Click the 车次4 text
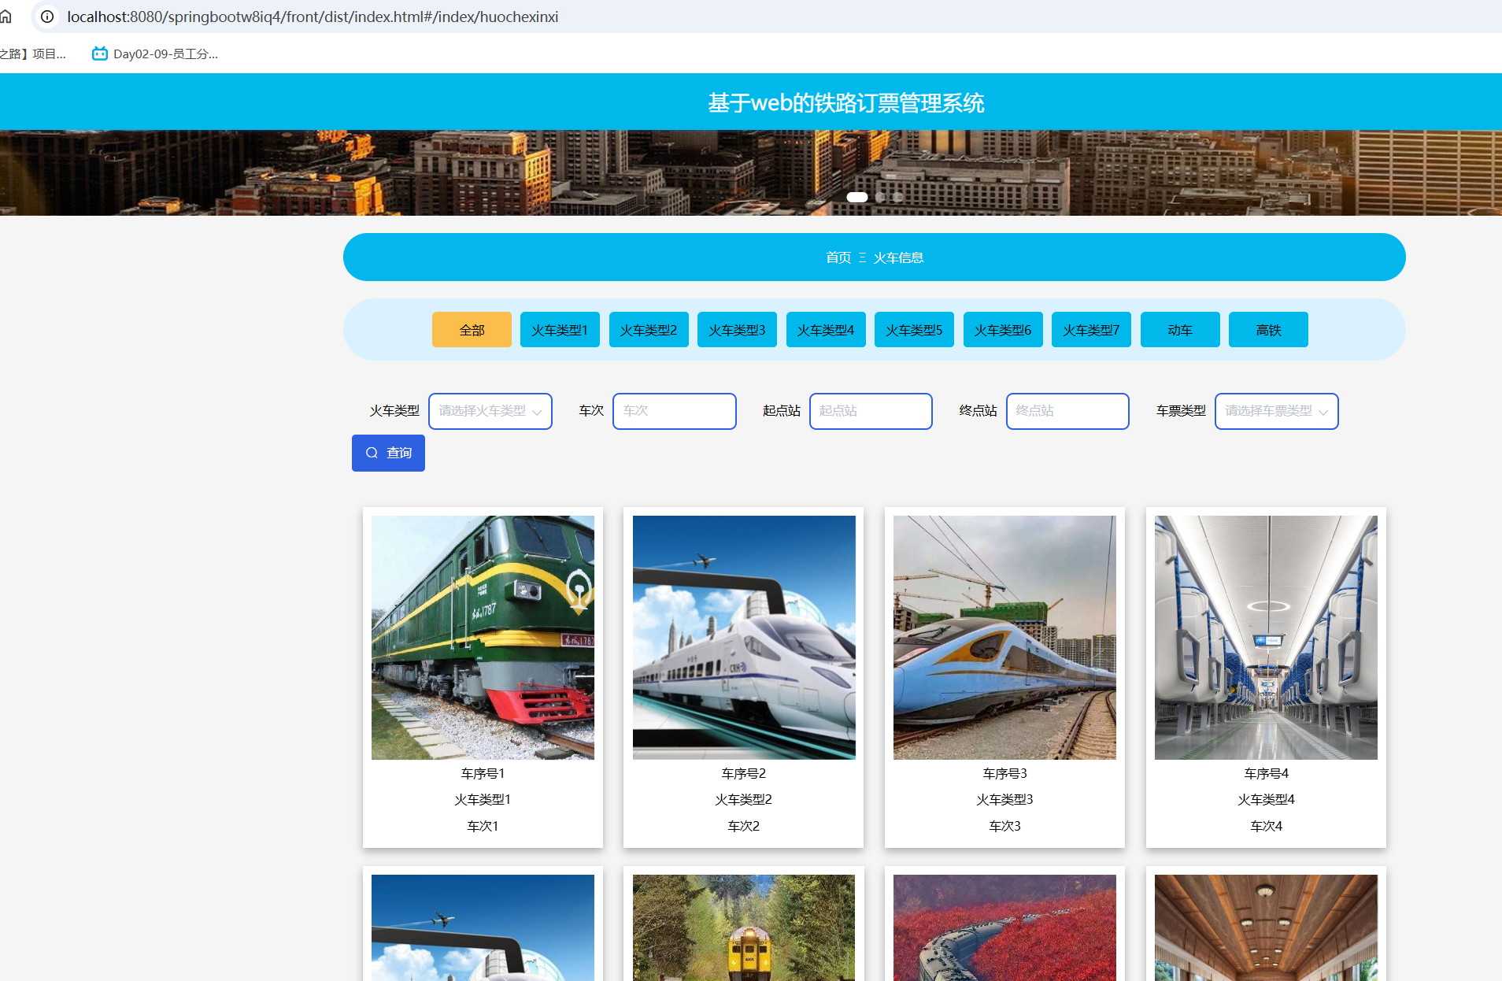The height and width of the screenshot is (981, 1502). pyautogui.click(x=1266, y=826)
